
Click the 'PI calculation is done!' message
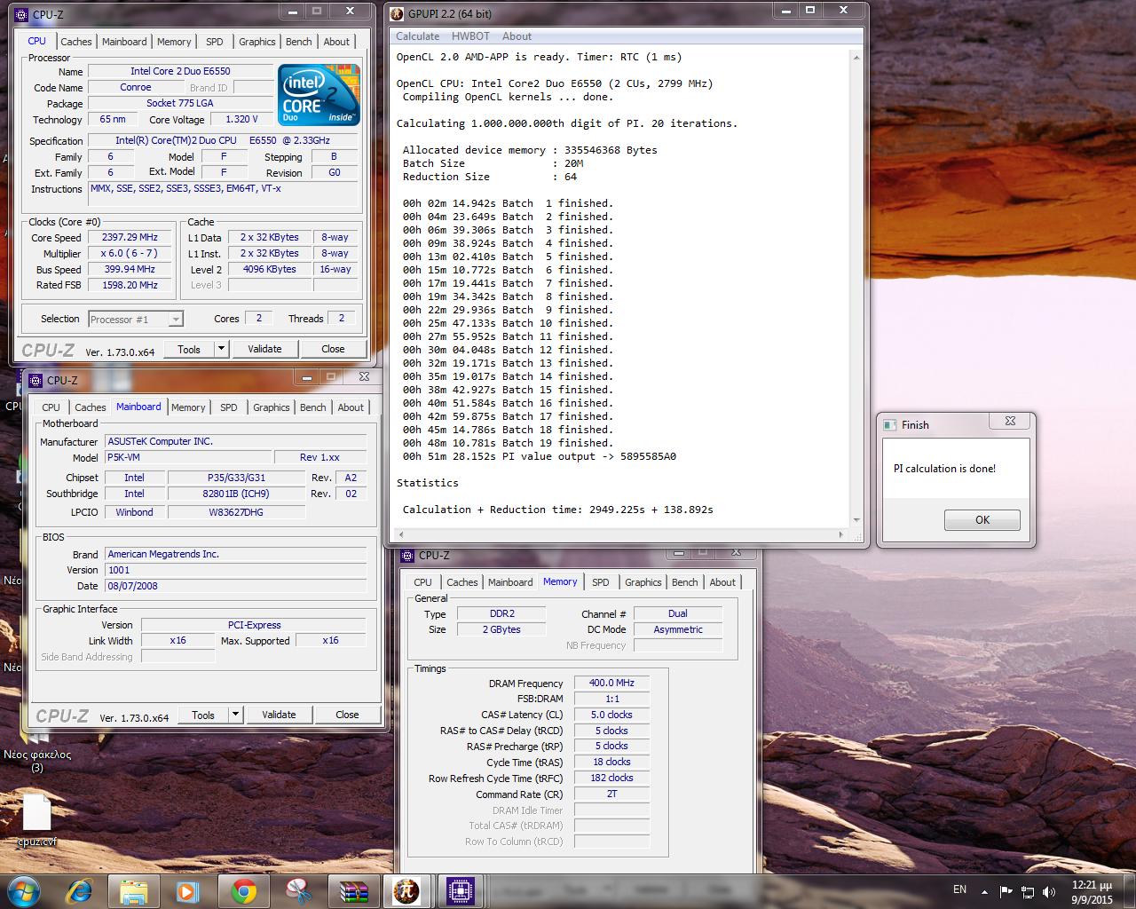click(x=944, y=469)
